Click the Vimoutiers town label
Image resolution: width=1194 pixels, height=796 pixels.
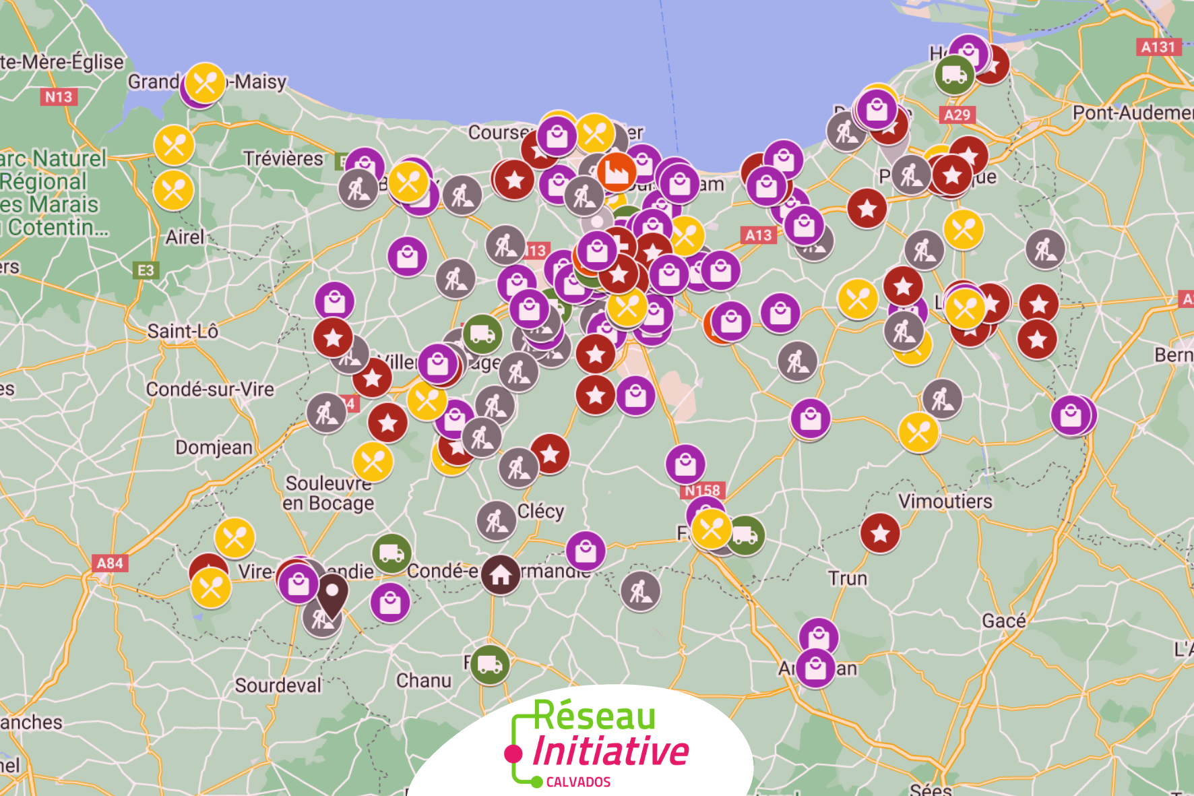[945, 501]
